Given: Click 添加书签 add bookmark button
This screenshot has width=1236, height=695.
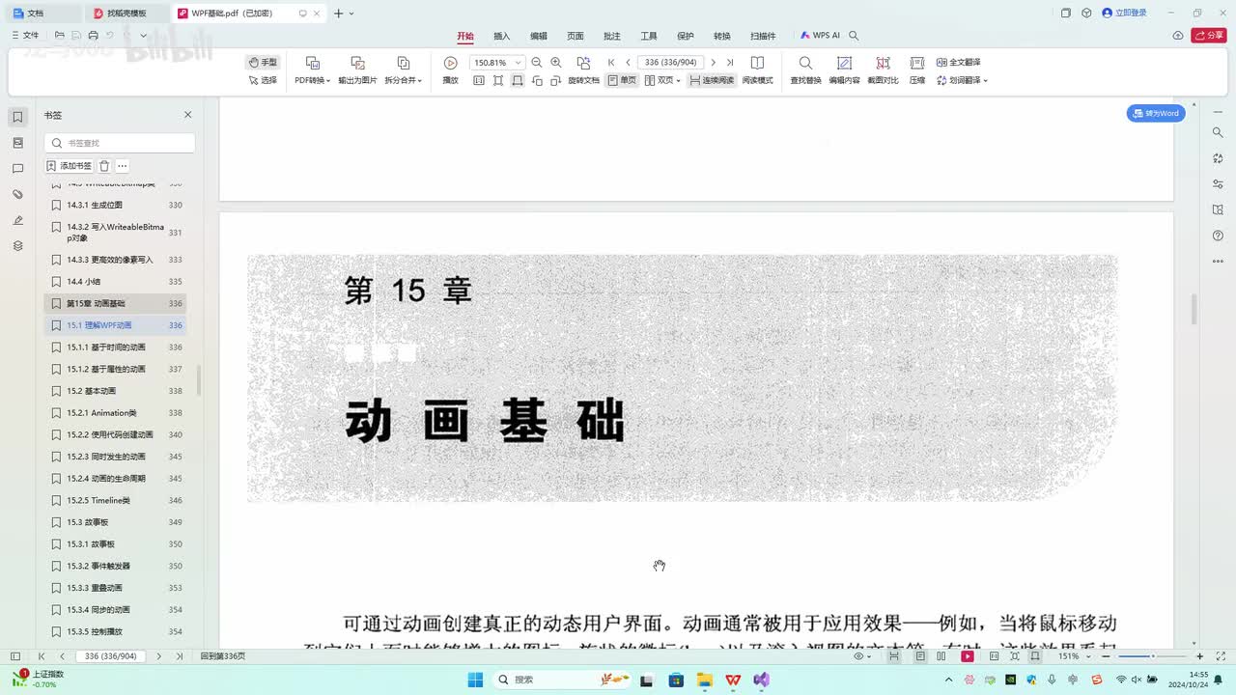Looking at the screenshot, I should pos(70,166).
